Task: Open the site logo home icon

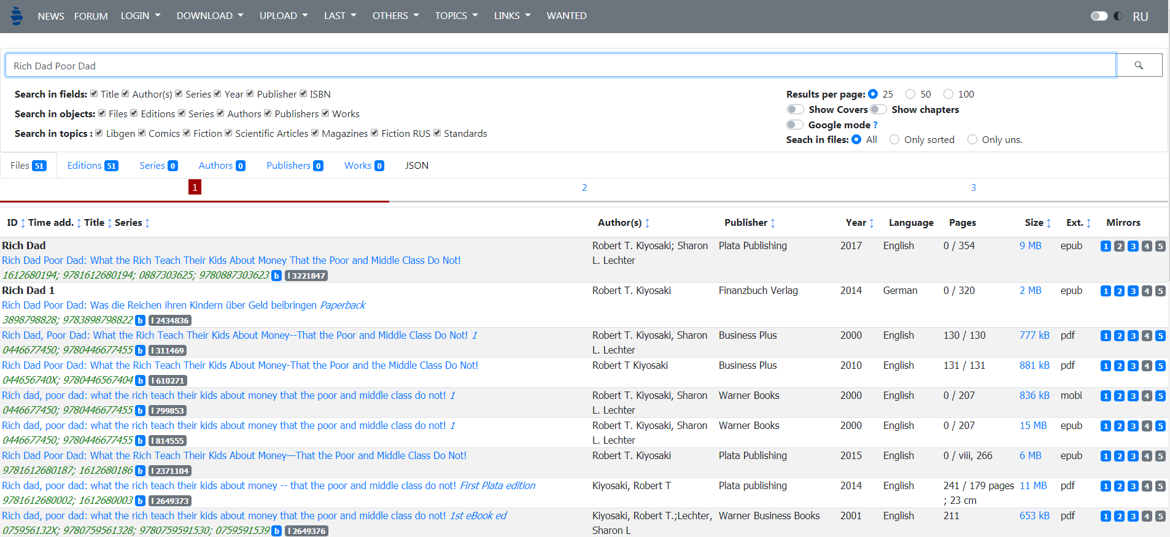Action: [17, 16]
